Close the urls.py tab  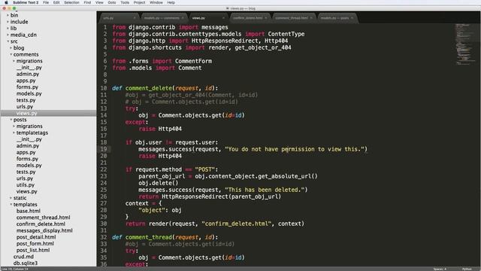pyautogui.click(x=135, y=18)
